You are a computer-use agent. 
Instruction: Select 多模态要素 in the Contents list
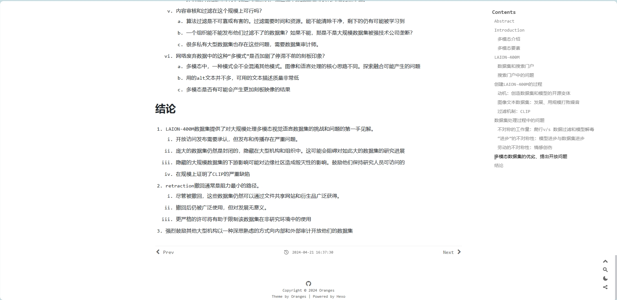(509, 48)
